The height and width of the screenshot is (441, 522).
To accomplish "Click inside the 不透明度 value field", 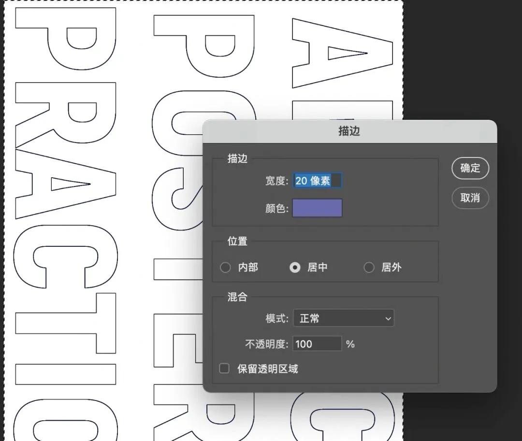I will (x=317, y=343).
